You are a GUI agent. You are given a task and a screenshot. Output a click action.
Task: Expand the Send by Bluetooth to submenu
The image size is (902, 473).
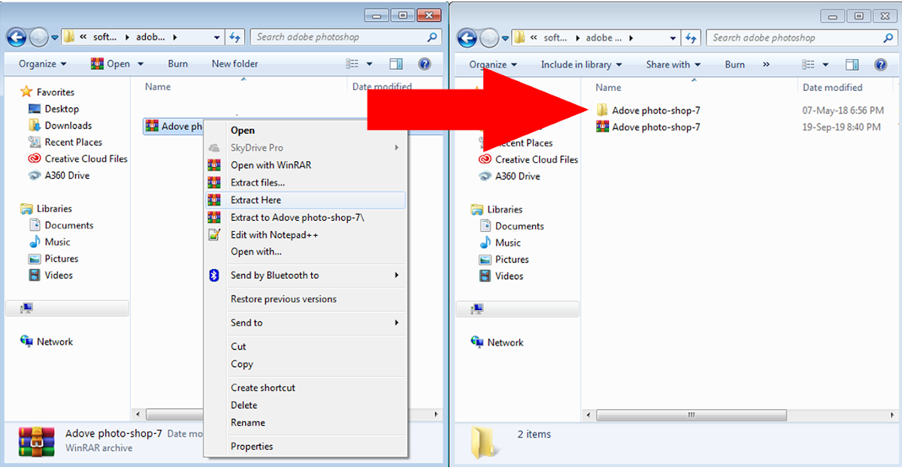305,276
